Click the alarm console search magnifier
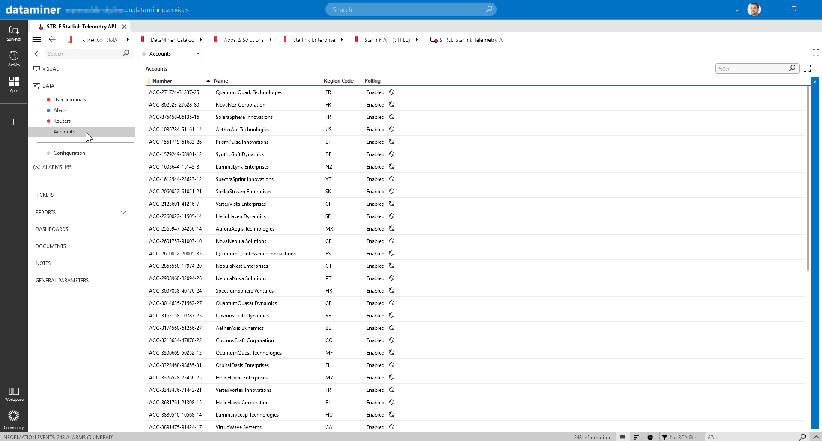 click(802, 437)
